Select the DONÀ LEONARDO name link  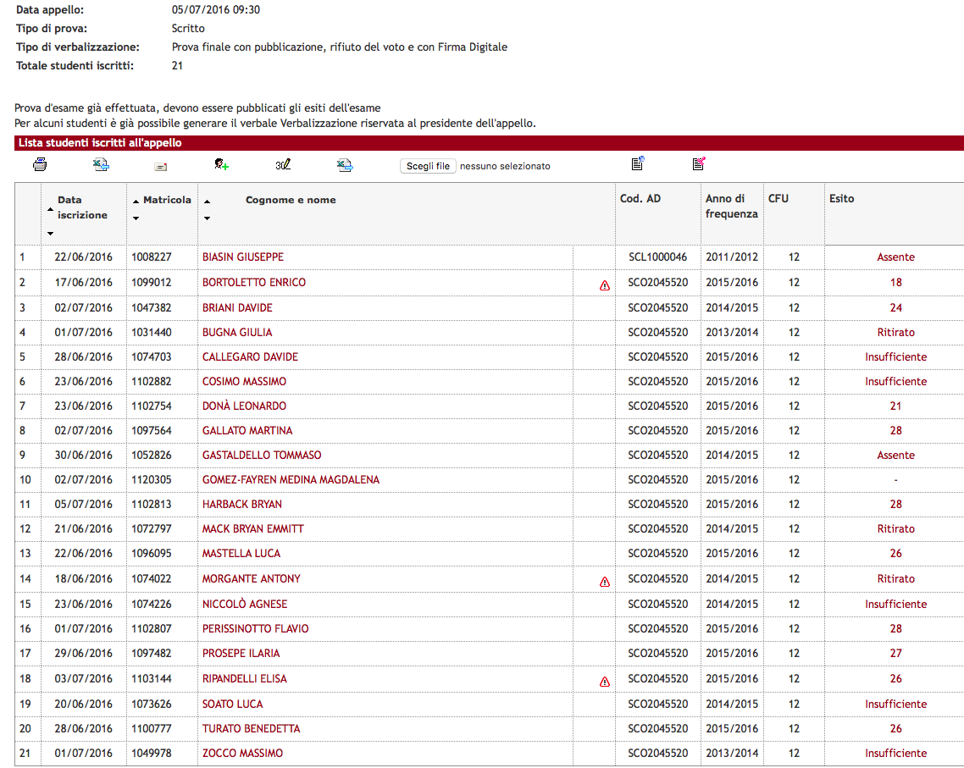[x=244, y=406]
